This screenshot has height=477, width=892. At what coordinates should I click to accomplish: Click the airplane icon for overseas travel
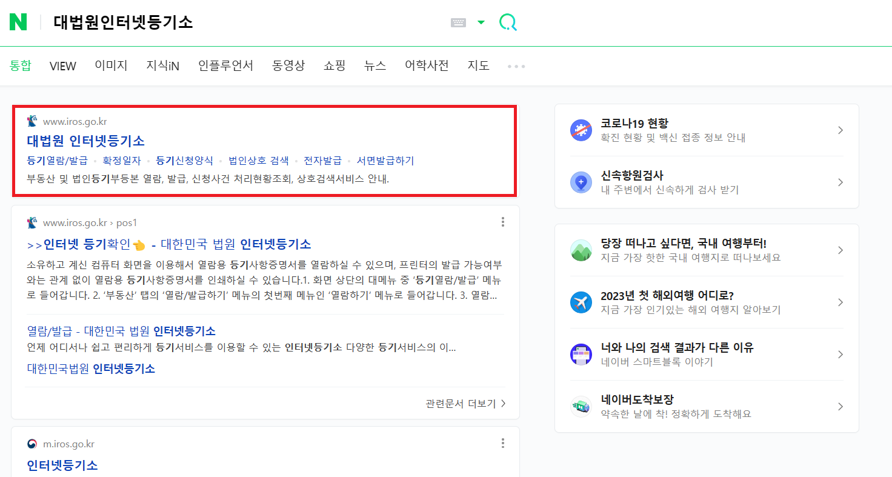pyautogui.click(x=581, y=302)
